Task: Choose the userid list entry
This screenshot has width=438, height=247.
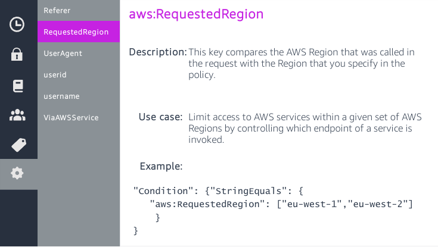Action: coord(55,74)
